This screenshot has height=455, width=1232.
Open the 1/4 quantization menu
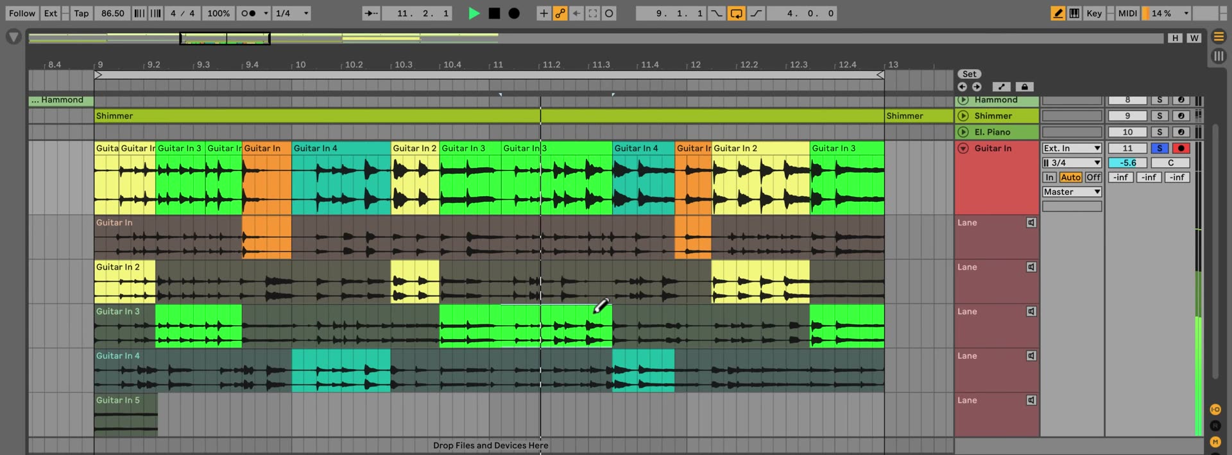(x=292, y=13)
